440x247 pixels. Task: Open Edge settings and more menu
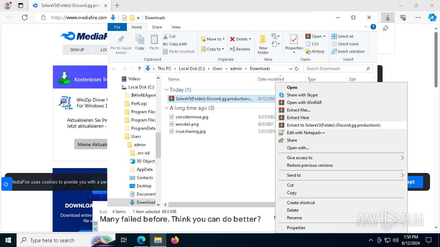click(418, 17)
